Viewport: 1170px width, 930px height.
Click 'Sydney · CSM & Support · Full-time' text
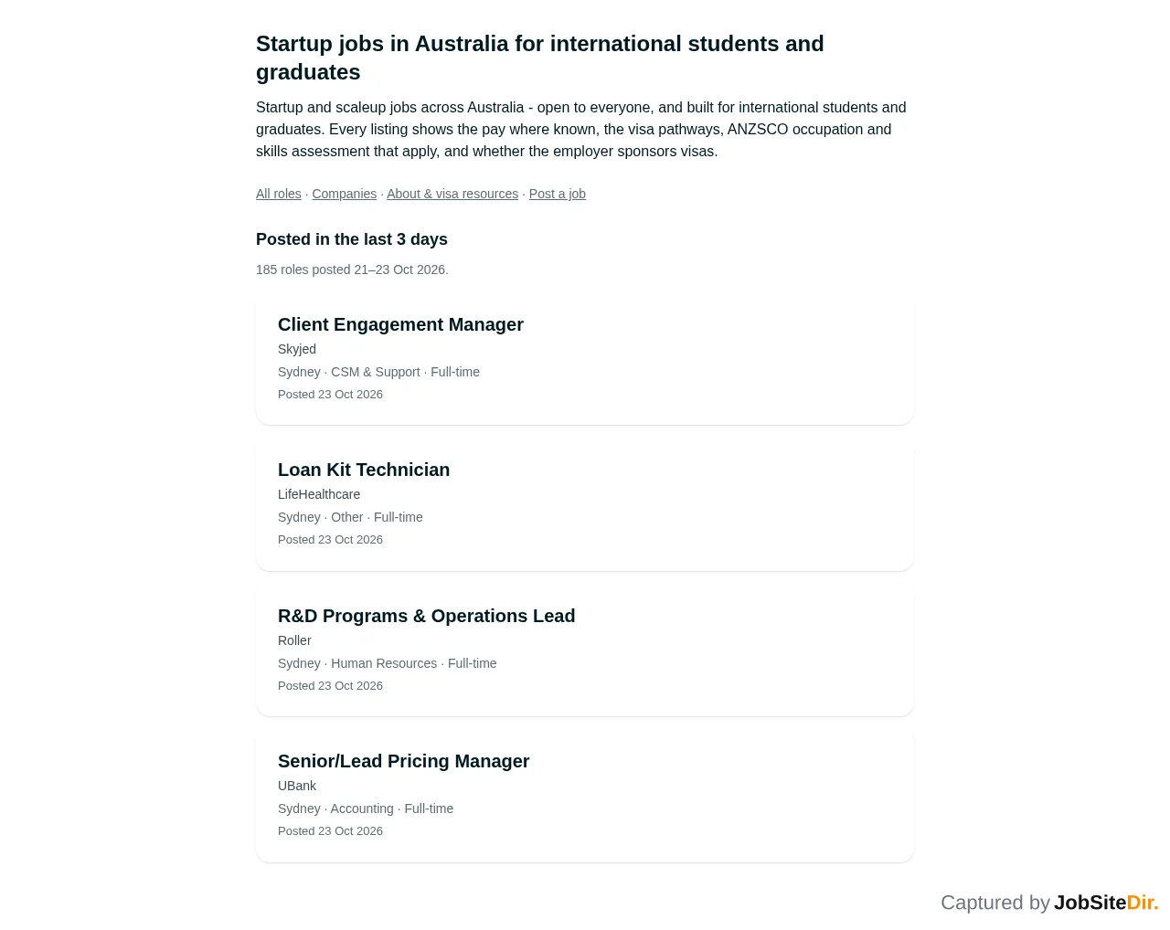click(378, 372)
